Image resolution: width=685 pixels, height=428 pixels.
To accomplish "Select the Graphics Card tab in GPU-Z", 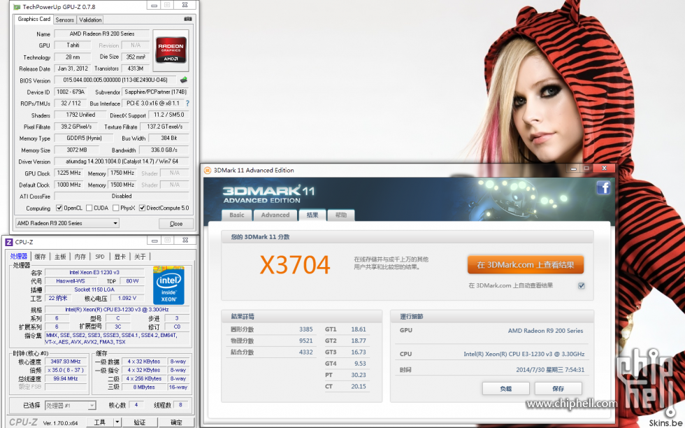I will pos(34,19).
